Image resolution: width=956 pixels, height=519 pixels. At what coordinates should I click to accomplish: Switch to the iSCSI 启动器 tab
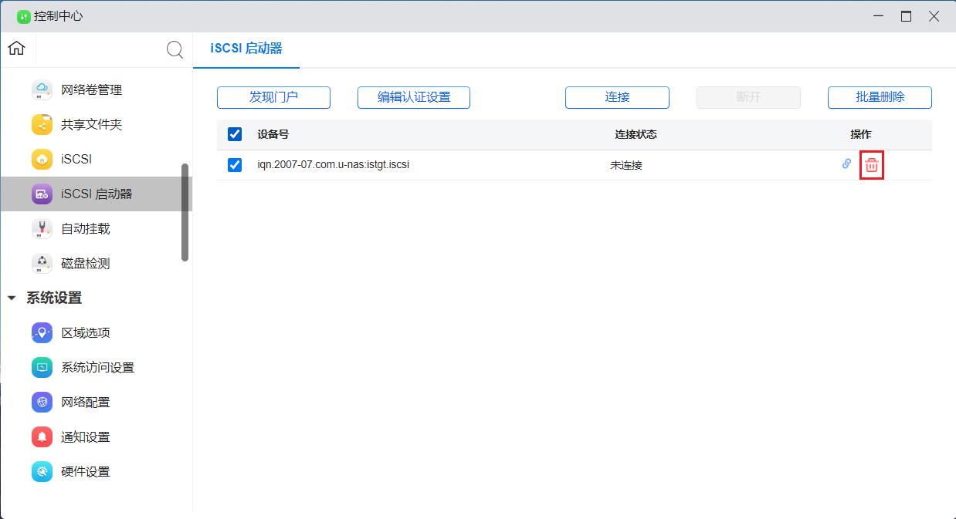pyautogui.click(x=246, y=48)
